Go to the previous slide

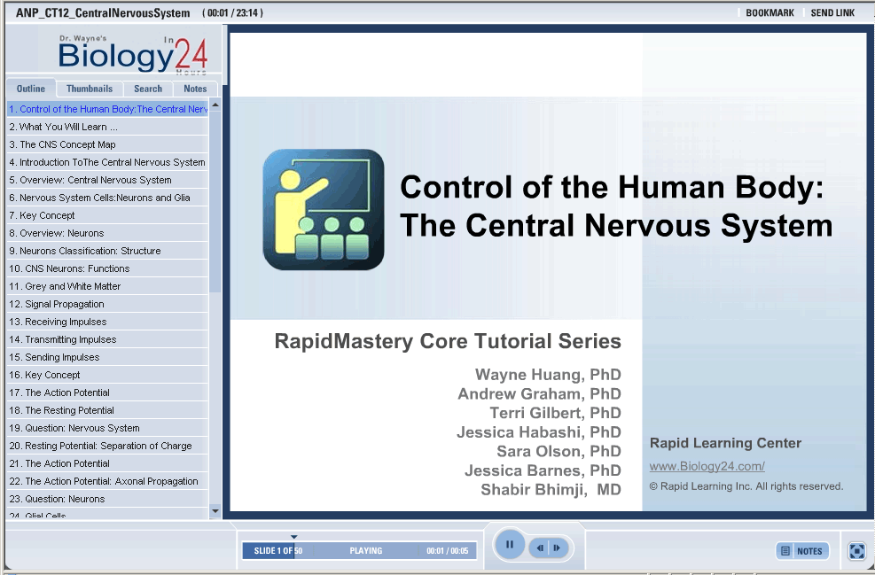(540, 548)
